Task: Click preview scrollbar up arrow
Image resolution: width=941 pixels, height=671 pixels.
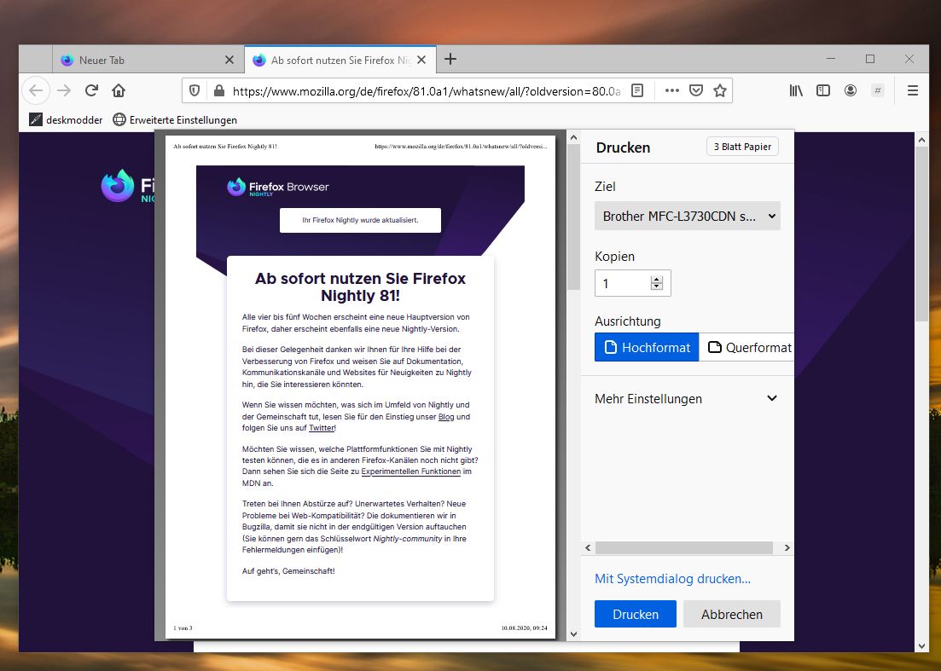Action: coord(573,137)
